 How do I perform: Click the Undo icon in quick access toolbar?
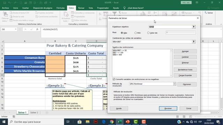(x=9, y=2)
